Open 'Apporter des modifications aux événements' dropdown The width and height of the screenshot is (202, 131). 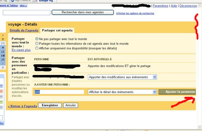(x=122, y=77)
